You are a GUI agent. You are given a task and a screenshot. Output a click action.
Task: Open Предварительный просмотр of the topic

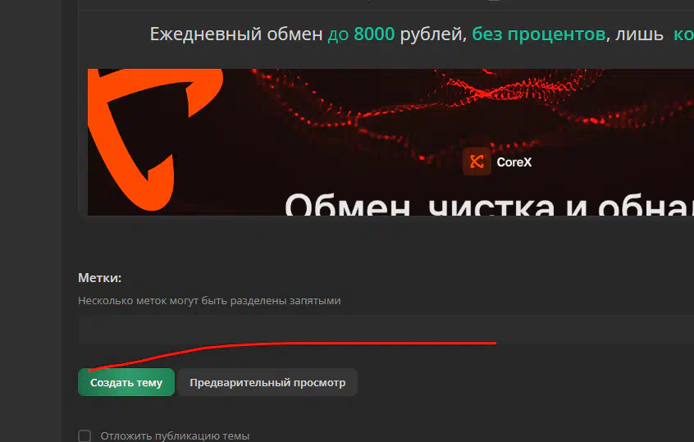pyautogui.click(x=267, y=382)
